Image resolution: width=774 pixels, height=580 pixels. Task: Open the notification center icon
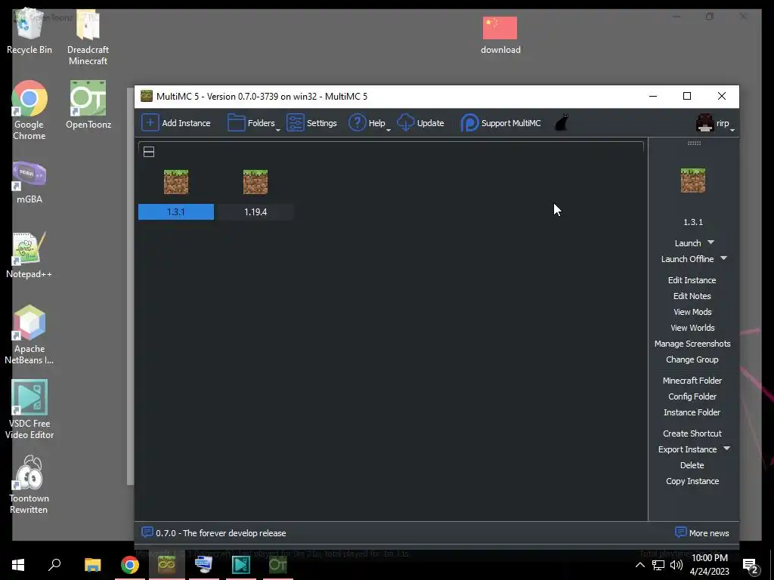click(751, 566)
